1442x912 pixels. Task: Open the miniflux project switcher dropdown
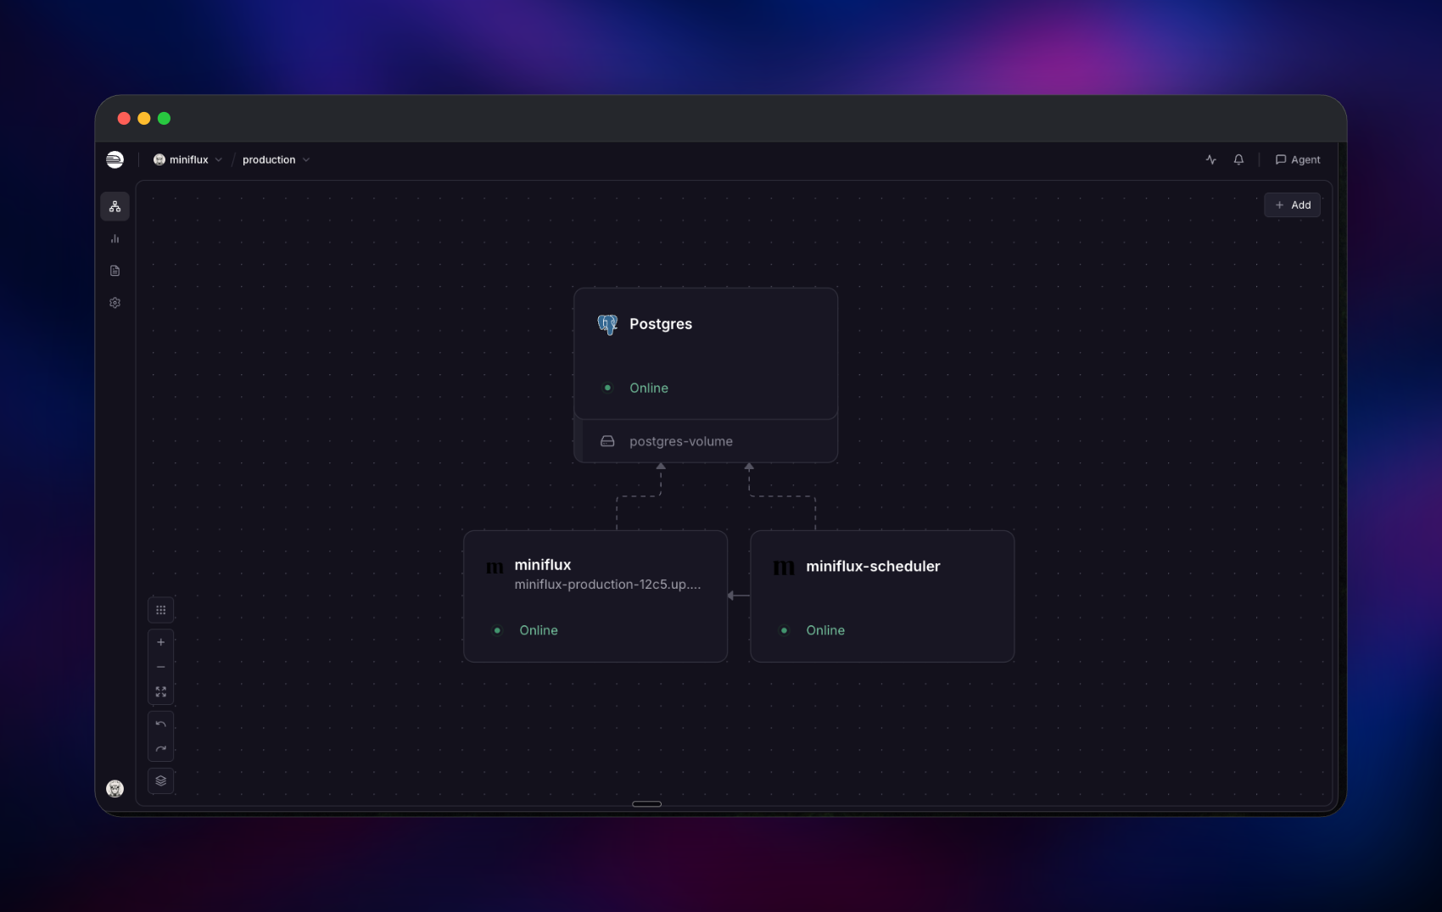(x=187, y=159)
